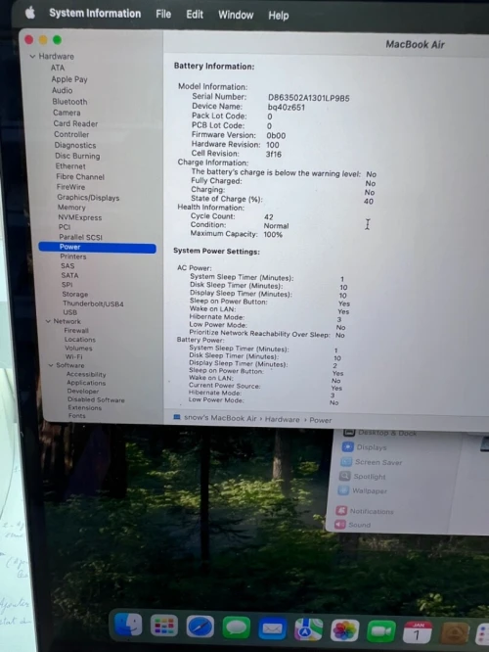489x652 pixels.
Task: Select Graphics/Displays in sidebar
Action: (x=88, y=198)
